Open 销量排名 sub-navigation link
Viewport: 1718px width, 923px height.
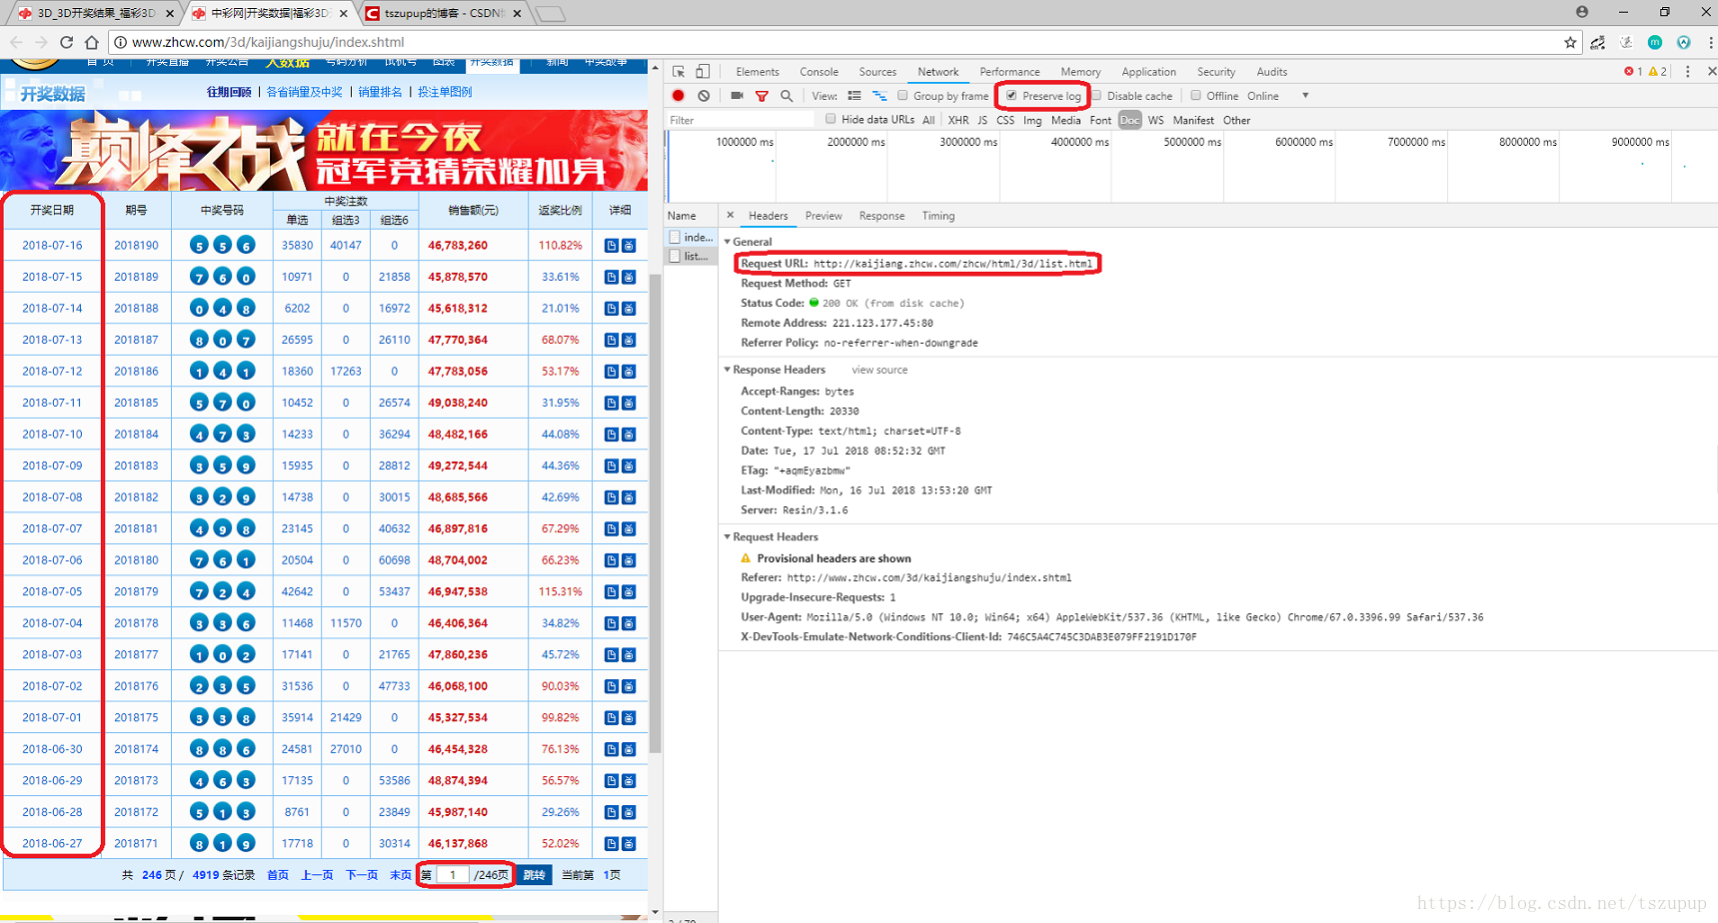click(x=380, y=92)
